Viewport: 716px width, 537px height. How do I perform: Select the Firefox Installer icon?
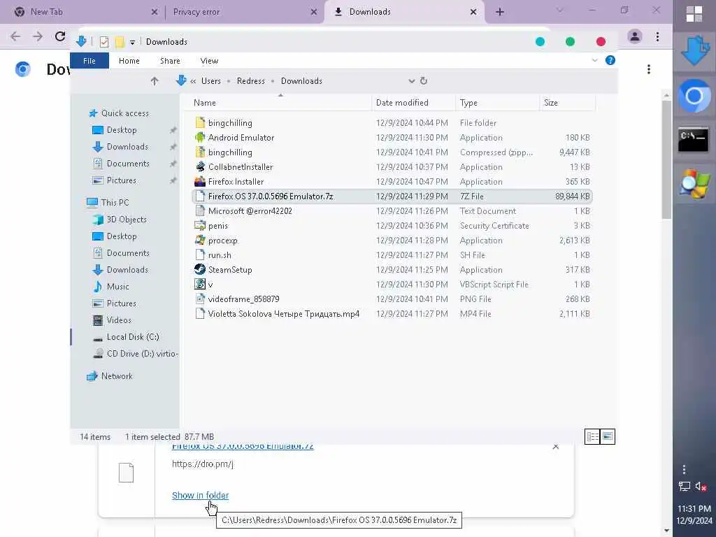200,181
